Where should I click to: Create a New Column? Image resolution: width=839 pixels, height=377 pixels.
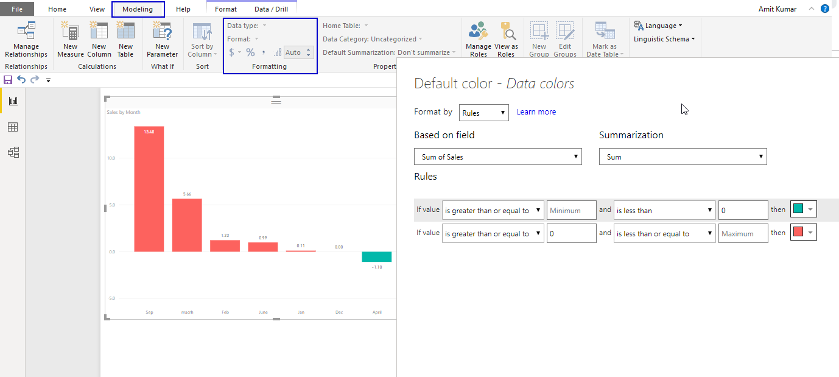(99, 40)
